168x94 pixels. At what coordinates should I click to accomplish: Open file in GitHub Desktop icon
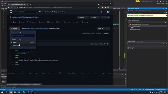pos(101,44)
